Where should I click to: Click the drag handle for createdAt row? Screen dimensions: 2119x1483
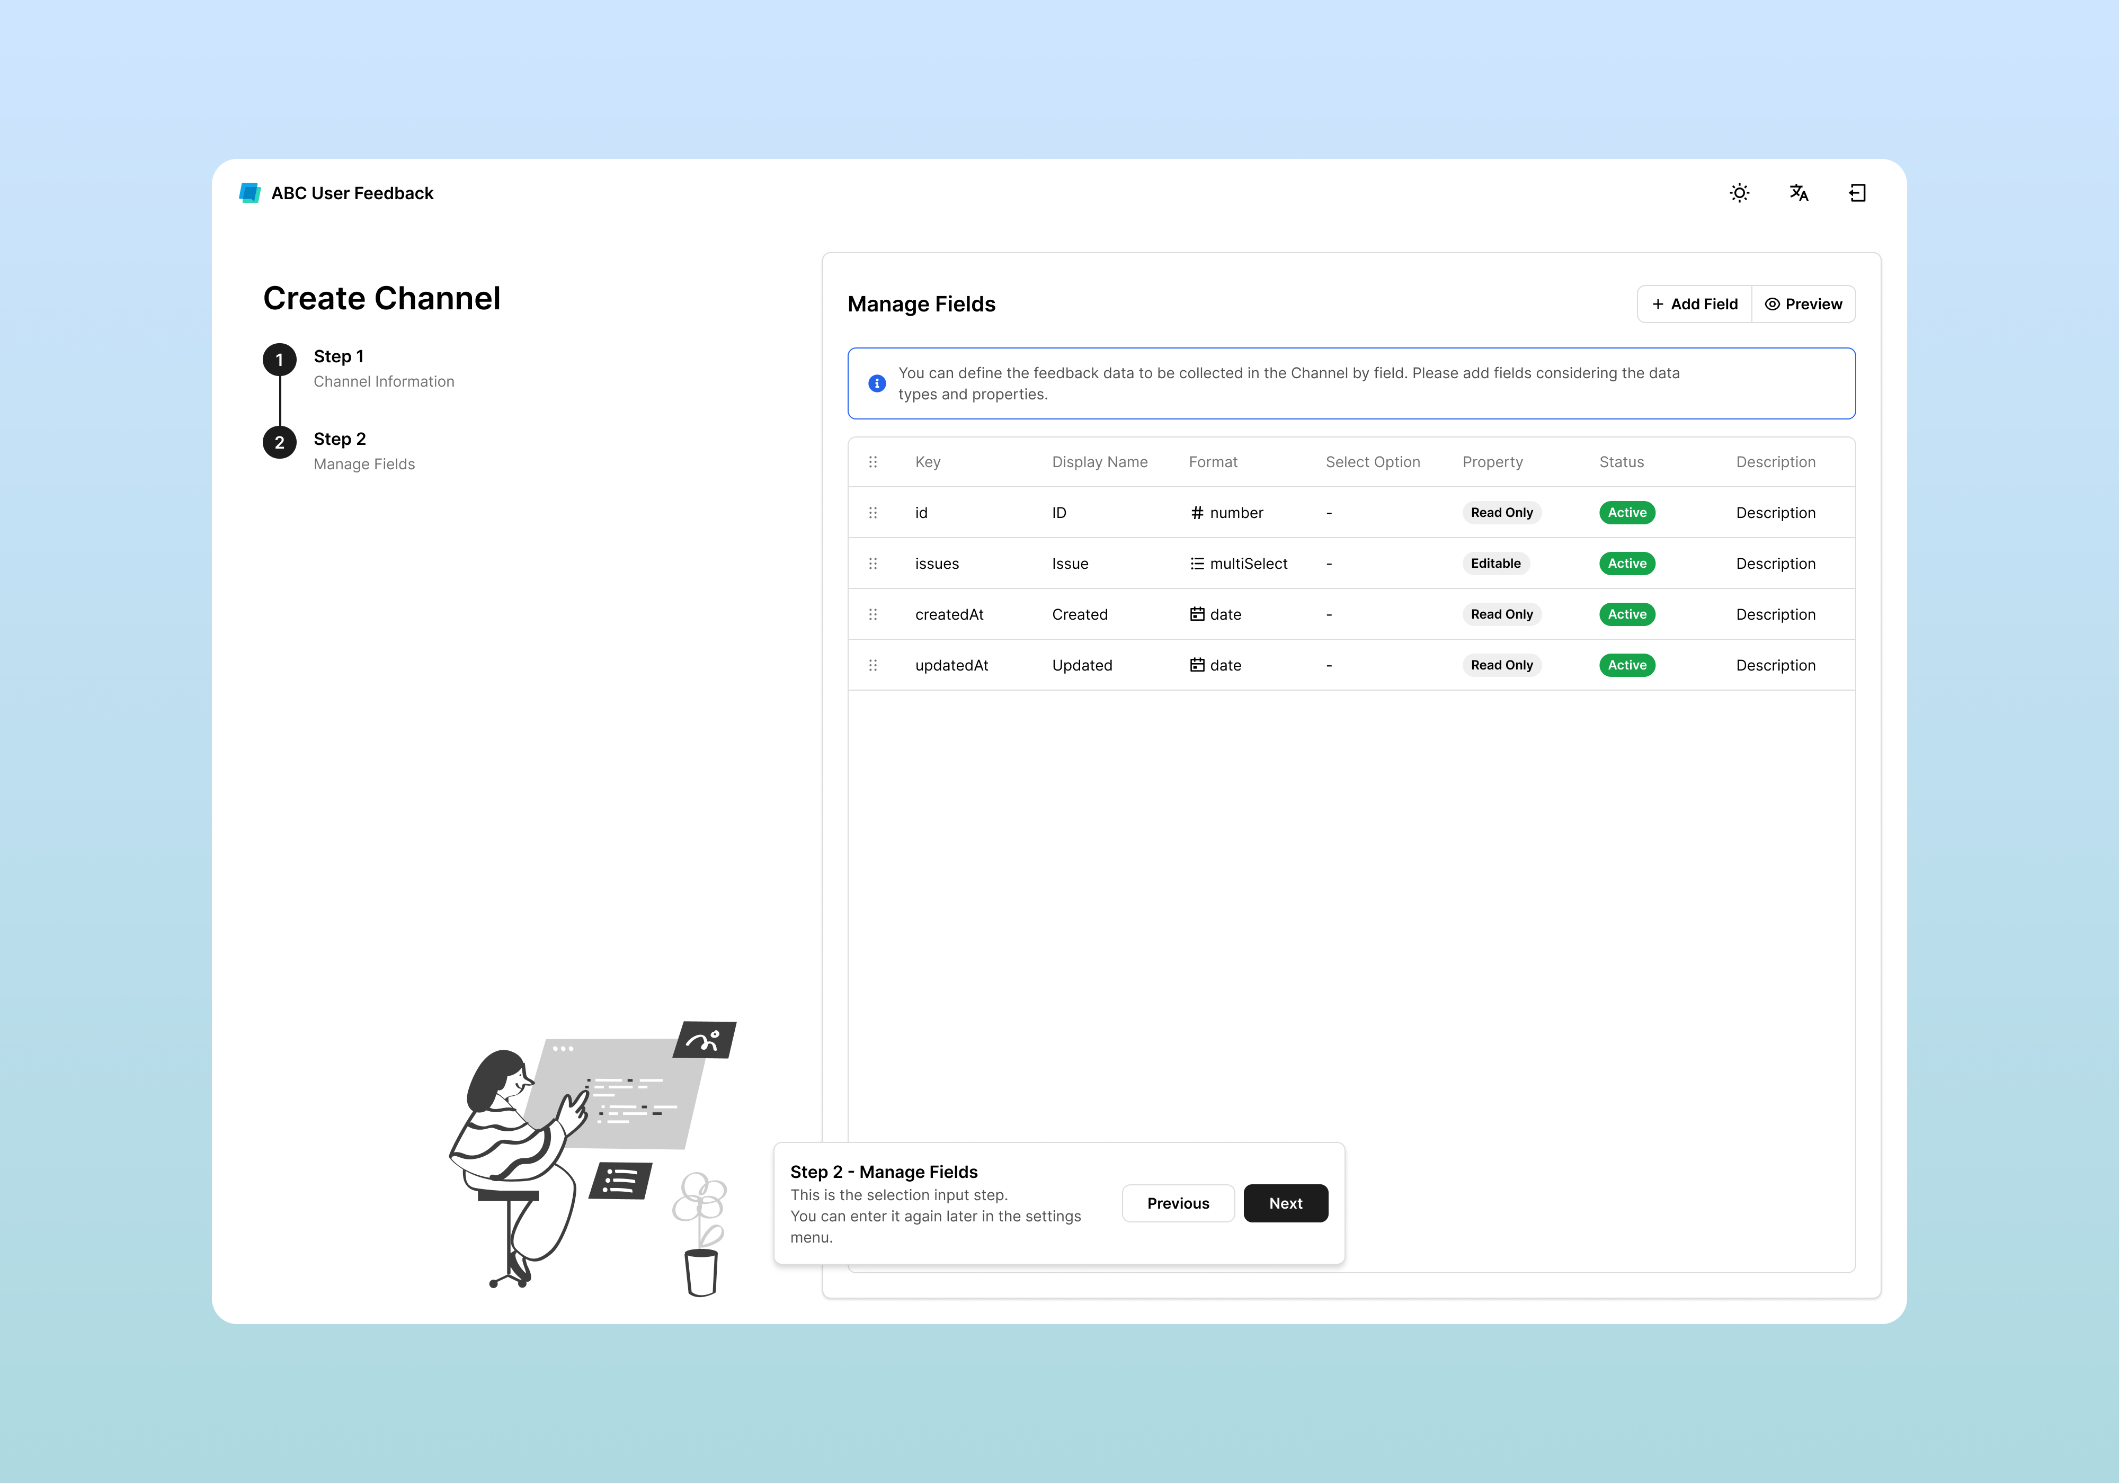(x=873, y=614)
